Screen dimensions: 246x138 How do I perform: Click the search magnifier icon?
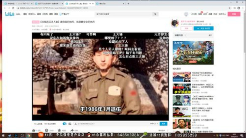point(155,14)
